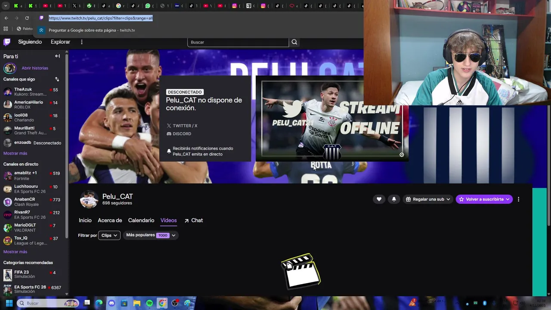The image size is (551, 310).
Task: Open AnabanCR Clash Royale channel
Action: coord(34,202)
